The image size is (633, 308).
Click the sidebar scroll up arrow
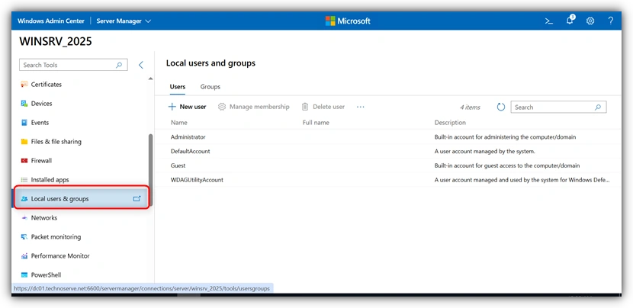coord(150,79)
